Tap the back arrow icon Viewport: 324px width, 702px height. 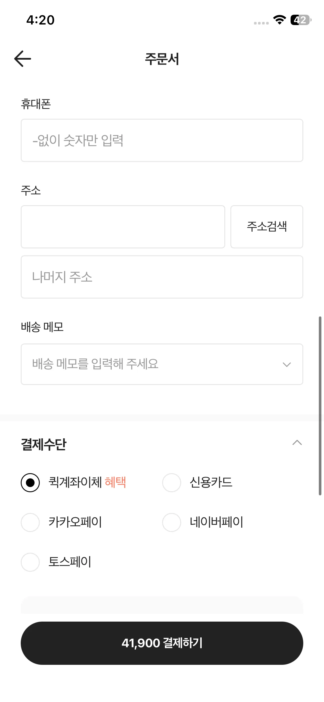[x=23, y=58]
